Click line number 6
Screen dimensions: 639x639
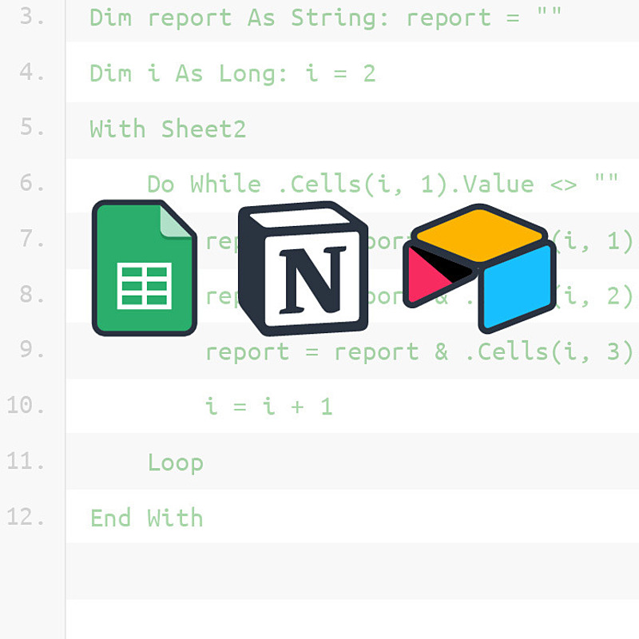[x=32, y=182]
